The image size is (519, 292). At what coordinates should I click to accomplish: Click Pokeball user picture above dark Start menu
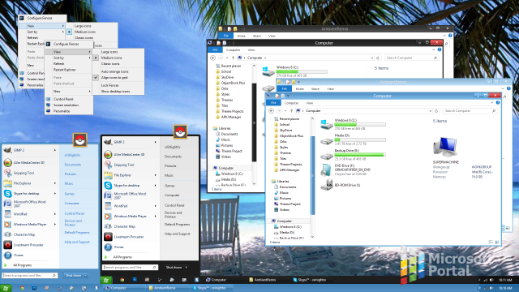[180, 131]
